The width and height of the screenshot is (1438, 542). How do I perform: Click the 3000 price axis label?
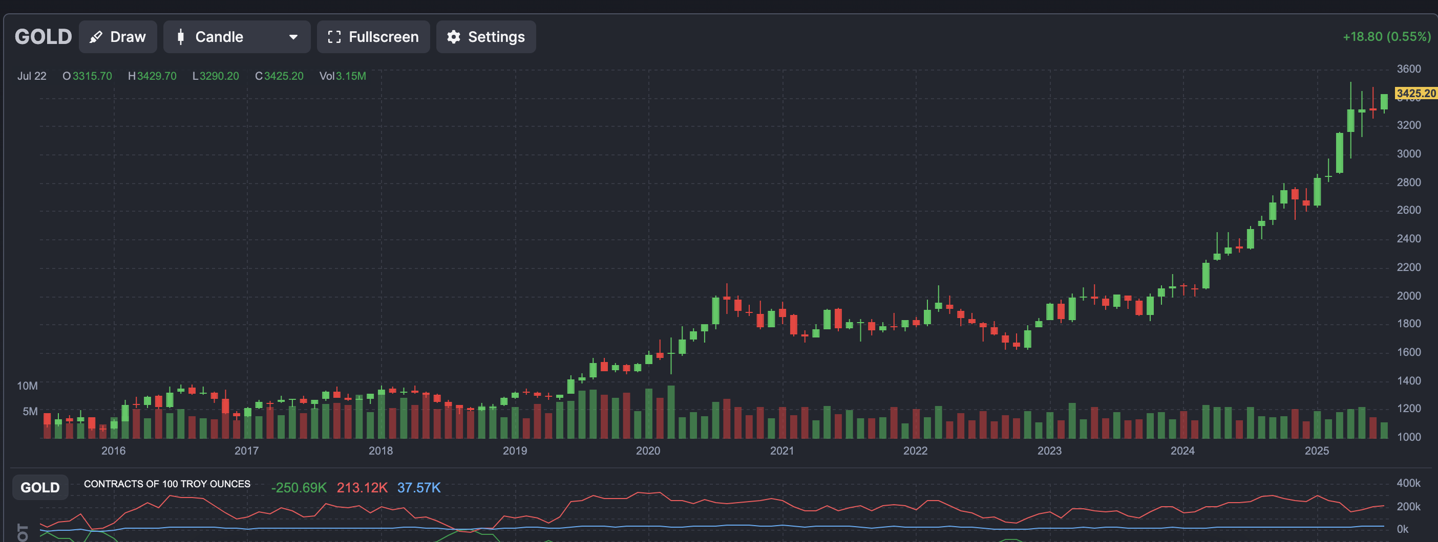(x=1409, y=153)
